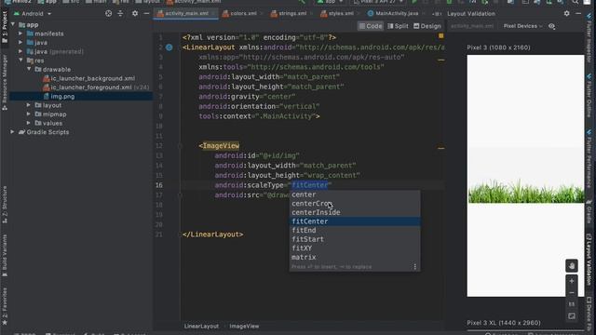
Task: Switch to MainActivity.java tab
Action: [x=396, y=14]
